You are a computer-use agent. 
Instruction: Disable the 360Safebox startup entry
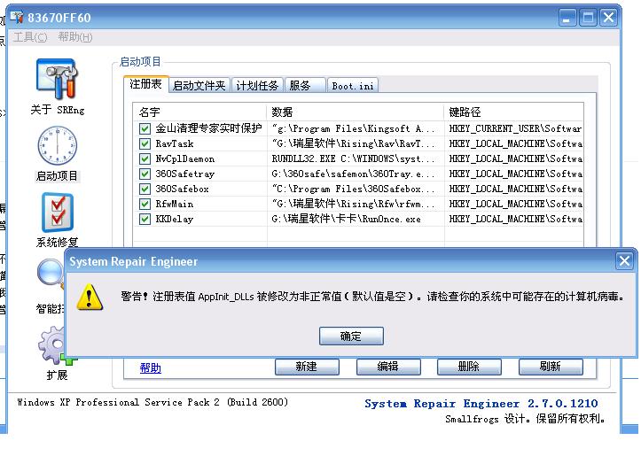[x=145, y=189]
